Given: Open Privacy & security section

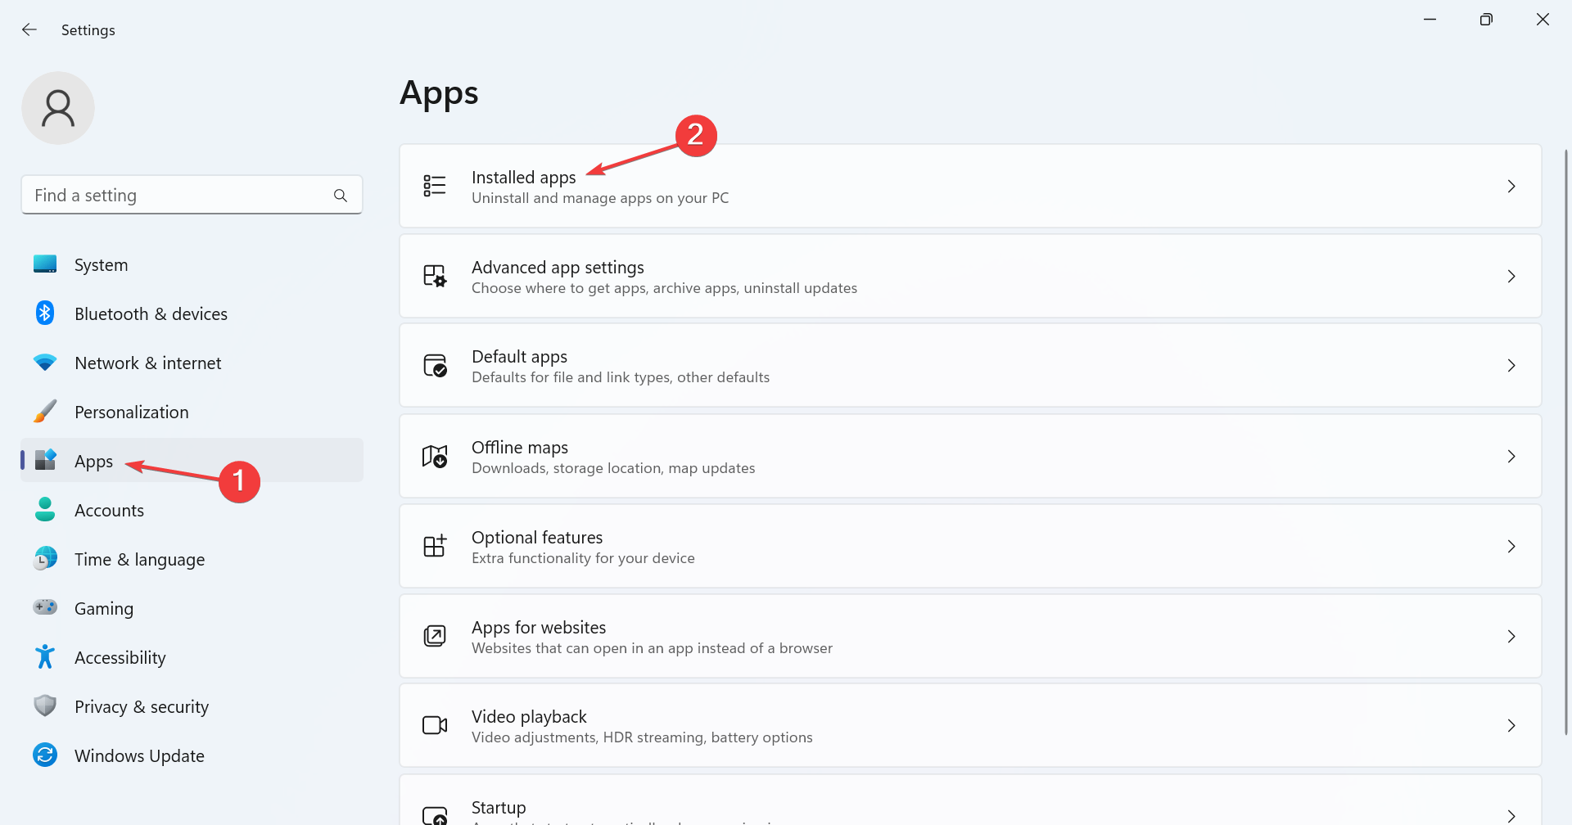Looking at the screenshot, I should tap(141, 707).
